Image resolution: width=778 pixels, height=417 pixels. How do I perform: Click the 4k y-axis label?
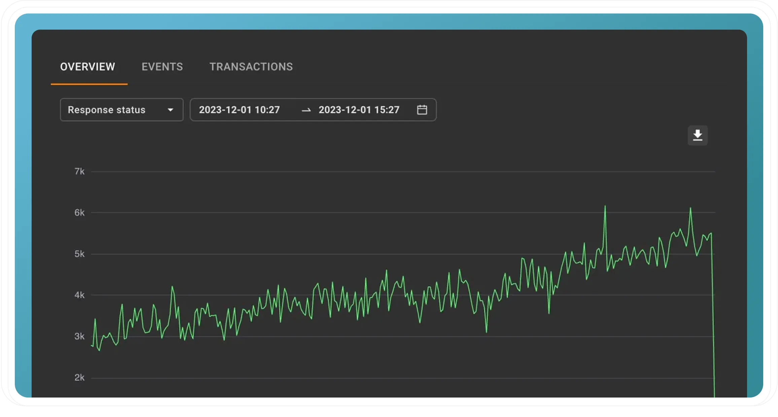click(79, 295)
